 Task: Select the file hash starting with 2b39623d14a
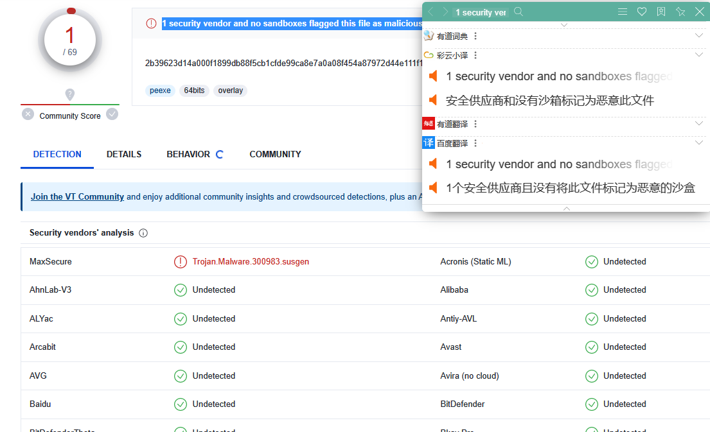283,64
